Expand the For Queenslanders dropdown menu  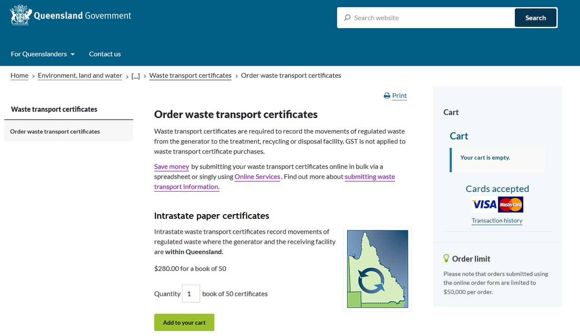click(x=43, y=54)
